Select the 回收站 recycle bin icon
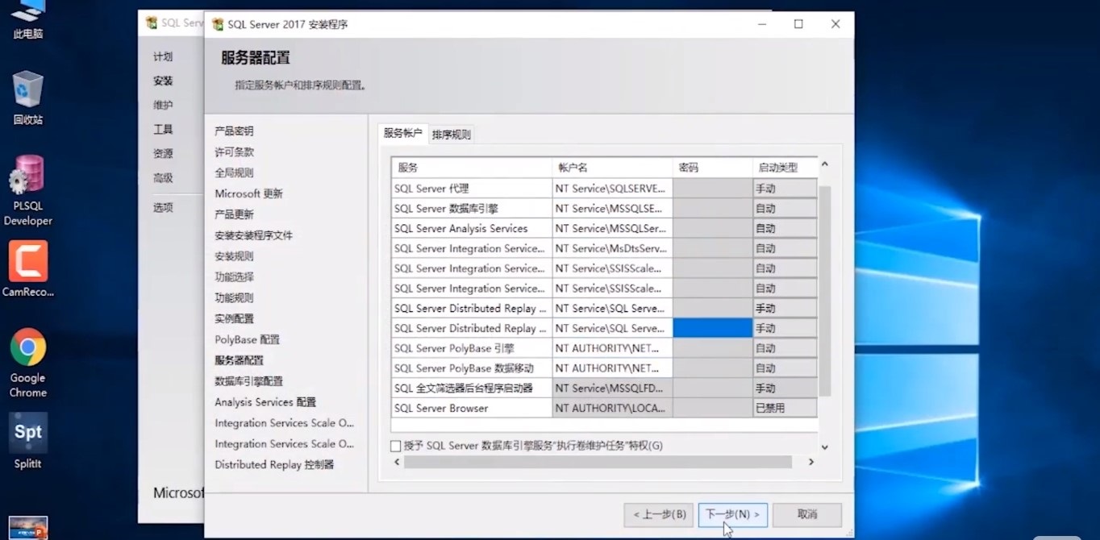Screen dimensions: 1100x540 27,98
